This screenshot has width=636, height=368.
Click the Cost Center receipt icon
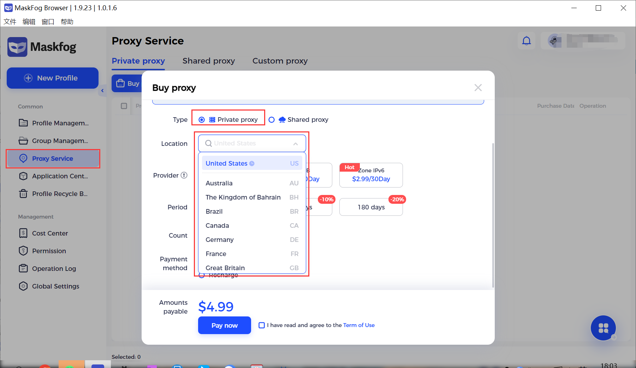(23, 233)
